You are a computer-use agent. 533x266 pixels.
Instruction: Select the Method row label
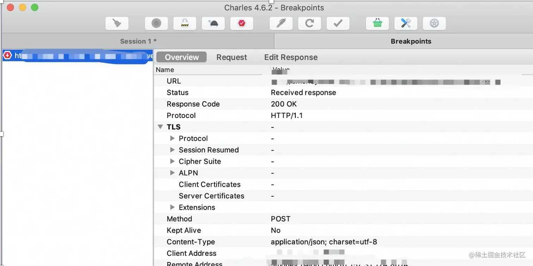pos(179,219)
